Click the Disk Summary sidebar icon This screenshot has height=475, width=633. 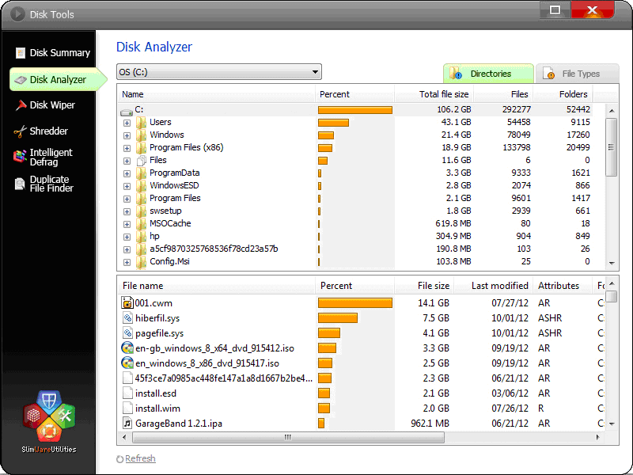(x=21, y=53)
